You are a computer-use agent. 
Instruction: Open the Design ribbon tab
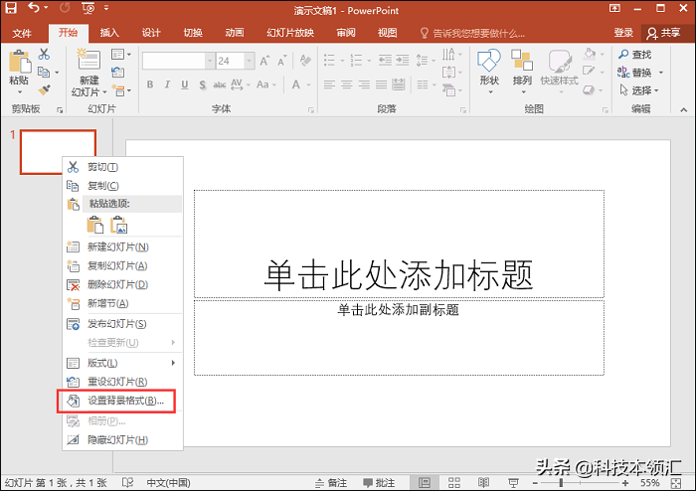click(151, 33)
